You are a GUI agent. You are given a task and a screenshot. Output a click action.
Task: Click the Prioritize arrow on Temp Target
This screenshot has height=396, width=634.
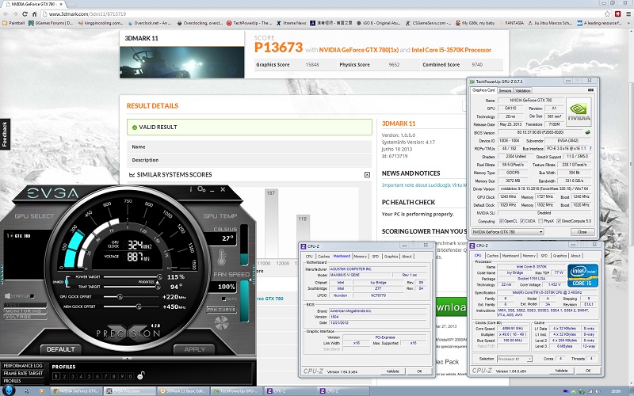157,282
